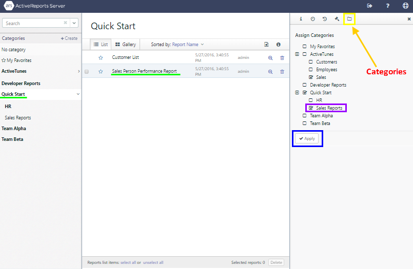Check the ActiveTunes category box
Screen dimensions: 413x269
point(304,54)
